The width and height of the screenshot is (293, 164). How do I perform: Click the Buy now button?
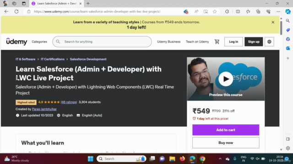point(226,143)
